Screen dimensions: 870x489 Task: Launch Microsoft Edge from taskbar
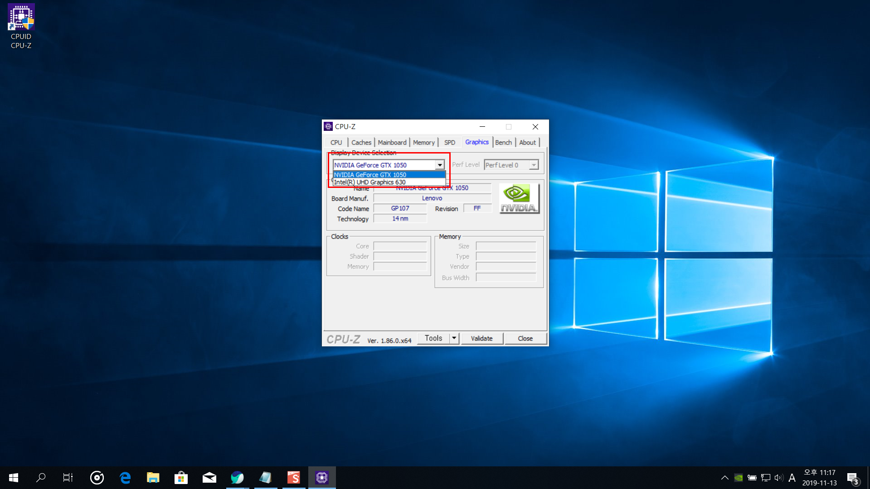click(125, 478)
